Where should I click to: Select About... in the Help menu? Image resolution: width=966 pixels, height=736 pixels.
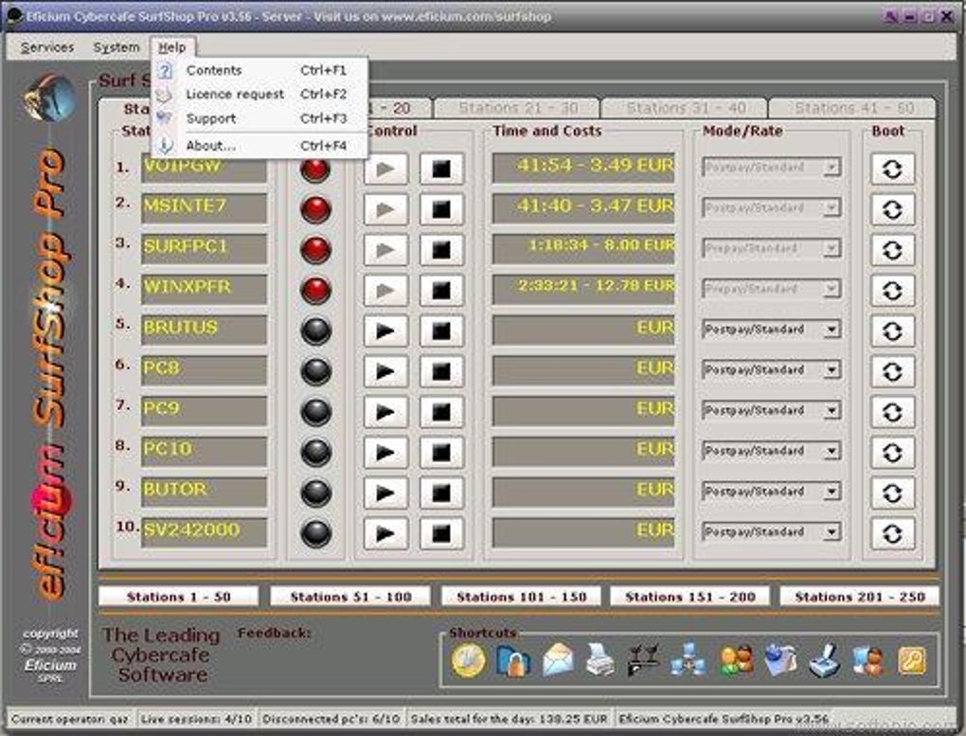point(210,146)
